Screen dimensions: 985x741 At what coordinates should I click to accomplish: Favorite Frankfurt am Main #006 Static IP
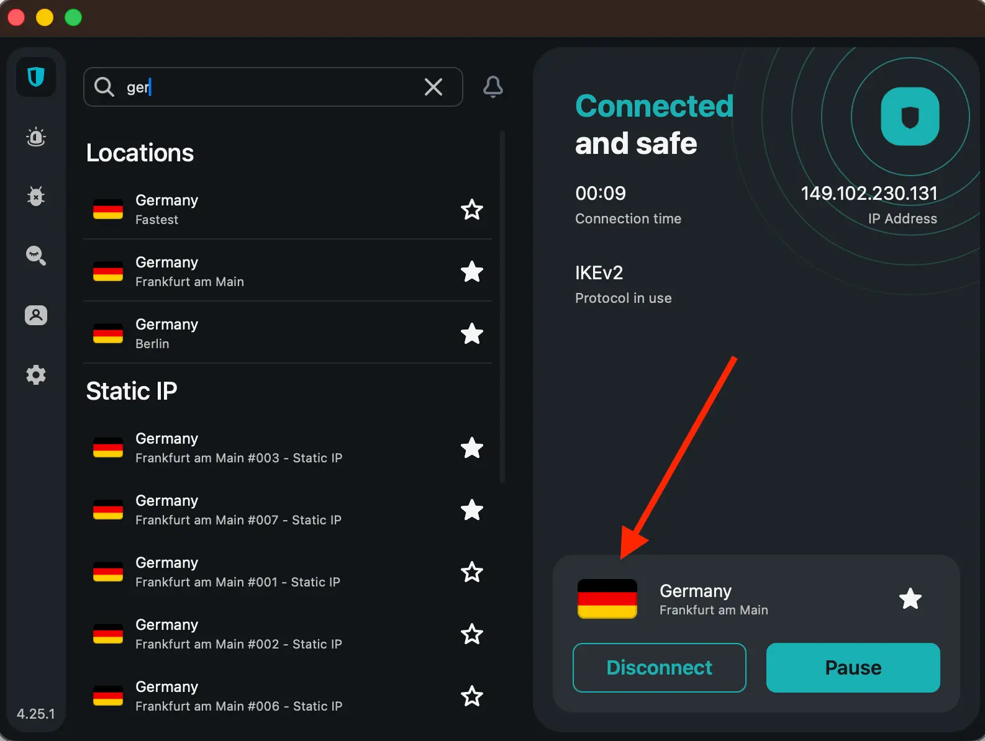click(x=472, y=696)
